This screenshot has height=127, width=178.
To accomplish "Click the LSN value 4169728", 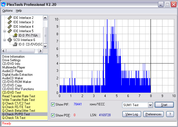I will coord(105,115).
